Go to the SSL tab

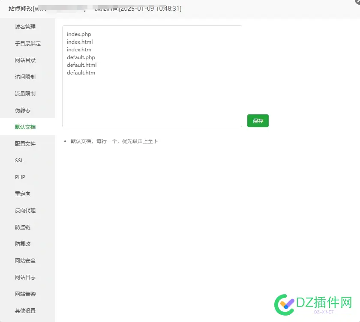coord(19,161)
